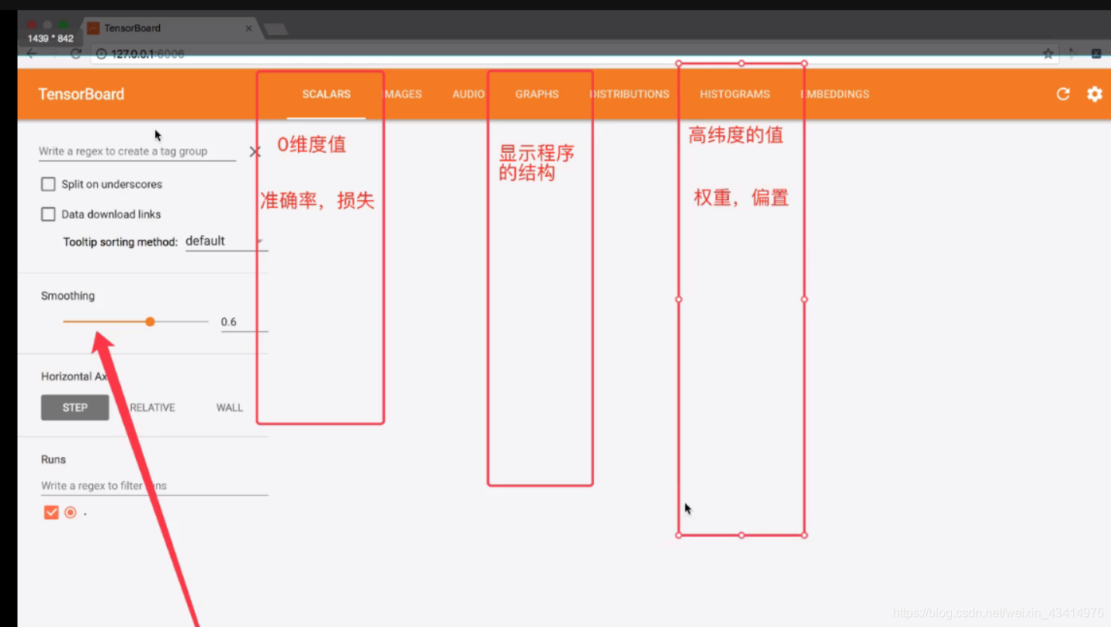Go to the DISTRIBUTIONS tab
Viewport: 1111px width, 627px height.
click(x=630, y=94)
